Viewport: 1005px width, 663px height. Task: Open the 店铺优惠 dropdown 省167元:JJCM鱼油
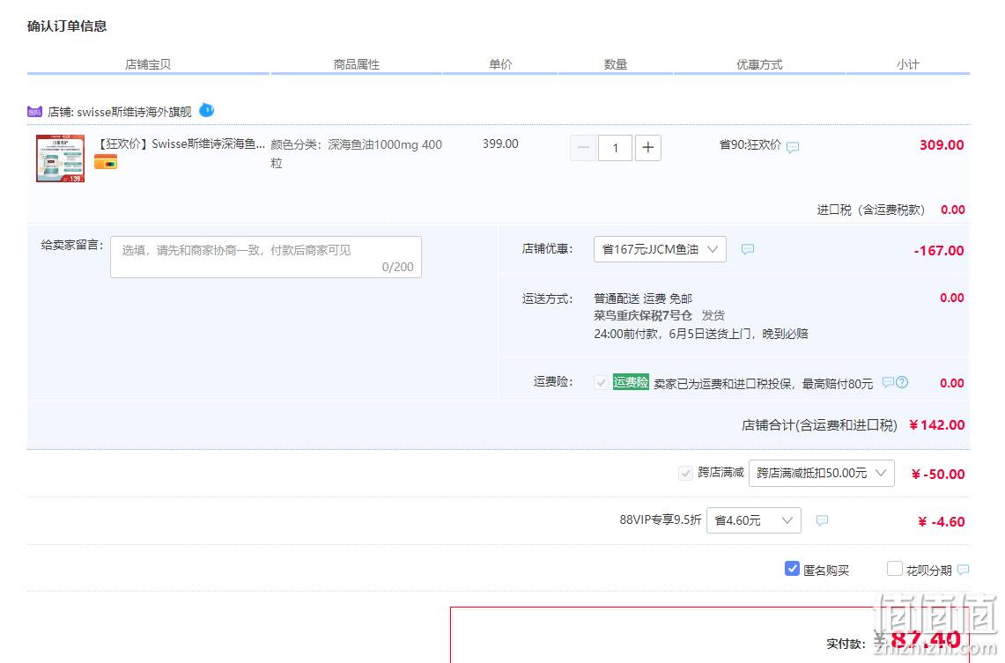(661, 249)
